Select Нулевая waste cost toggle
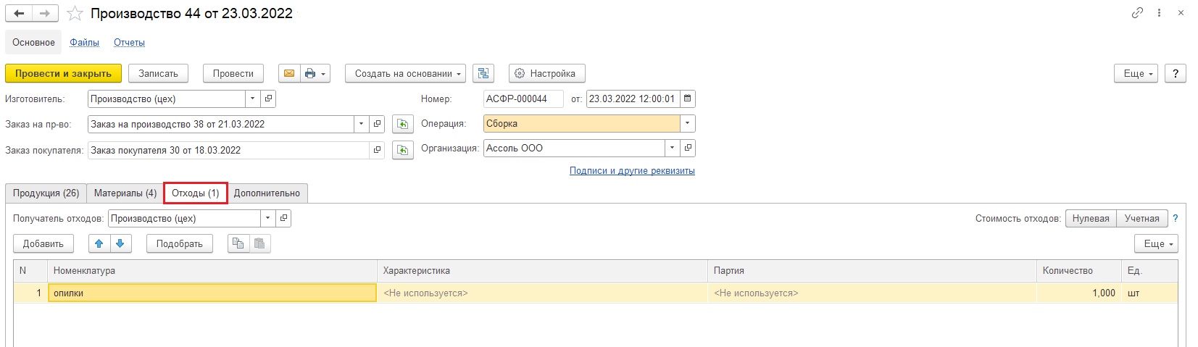Viewport: 1198px width, 347px height. [x=1091, y=218]
